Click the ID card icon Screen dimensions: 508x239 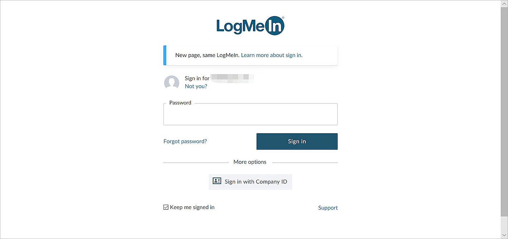coord(217,181)
